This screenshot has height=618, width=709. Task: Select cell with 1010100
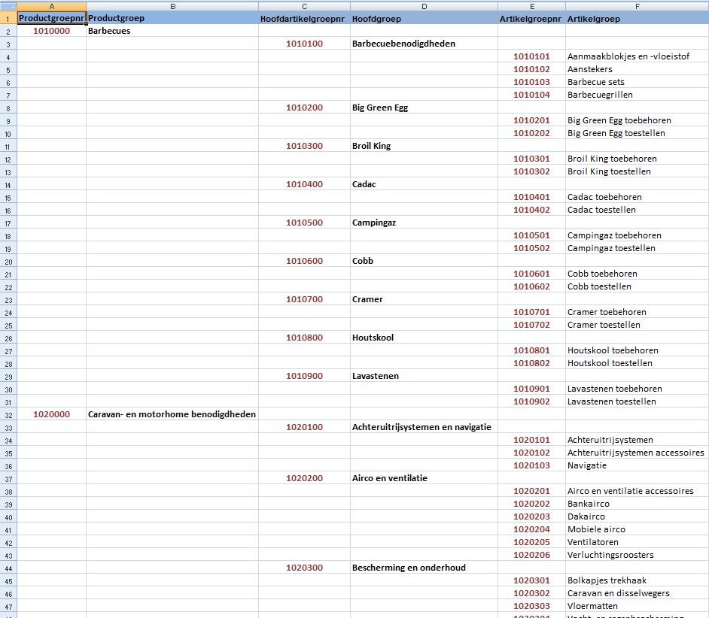click(304, 44)
